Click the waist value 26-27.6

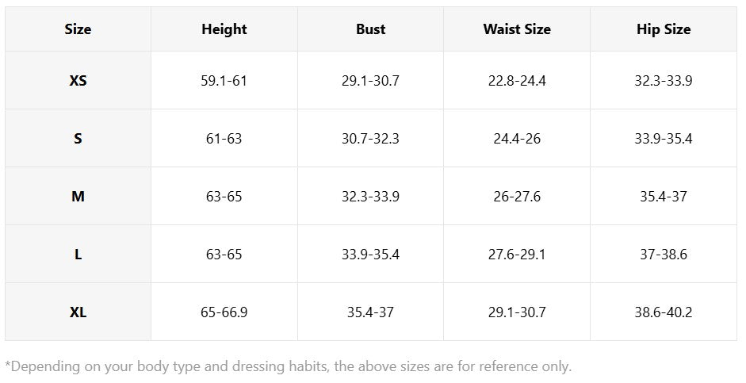(517, 197)
